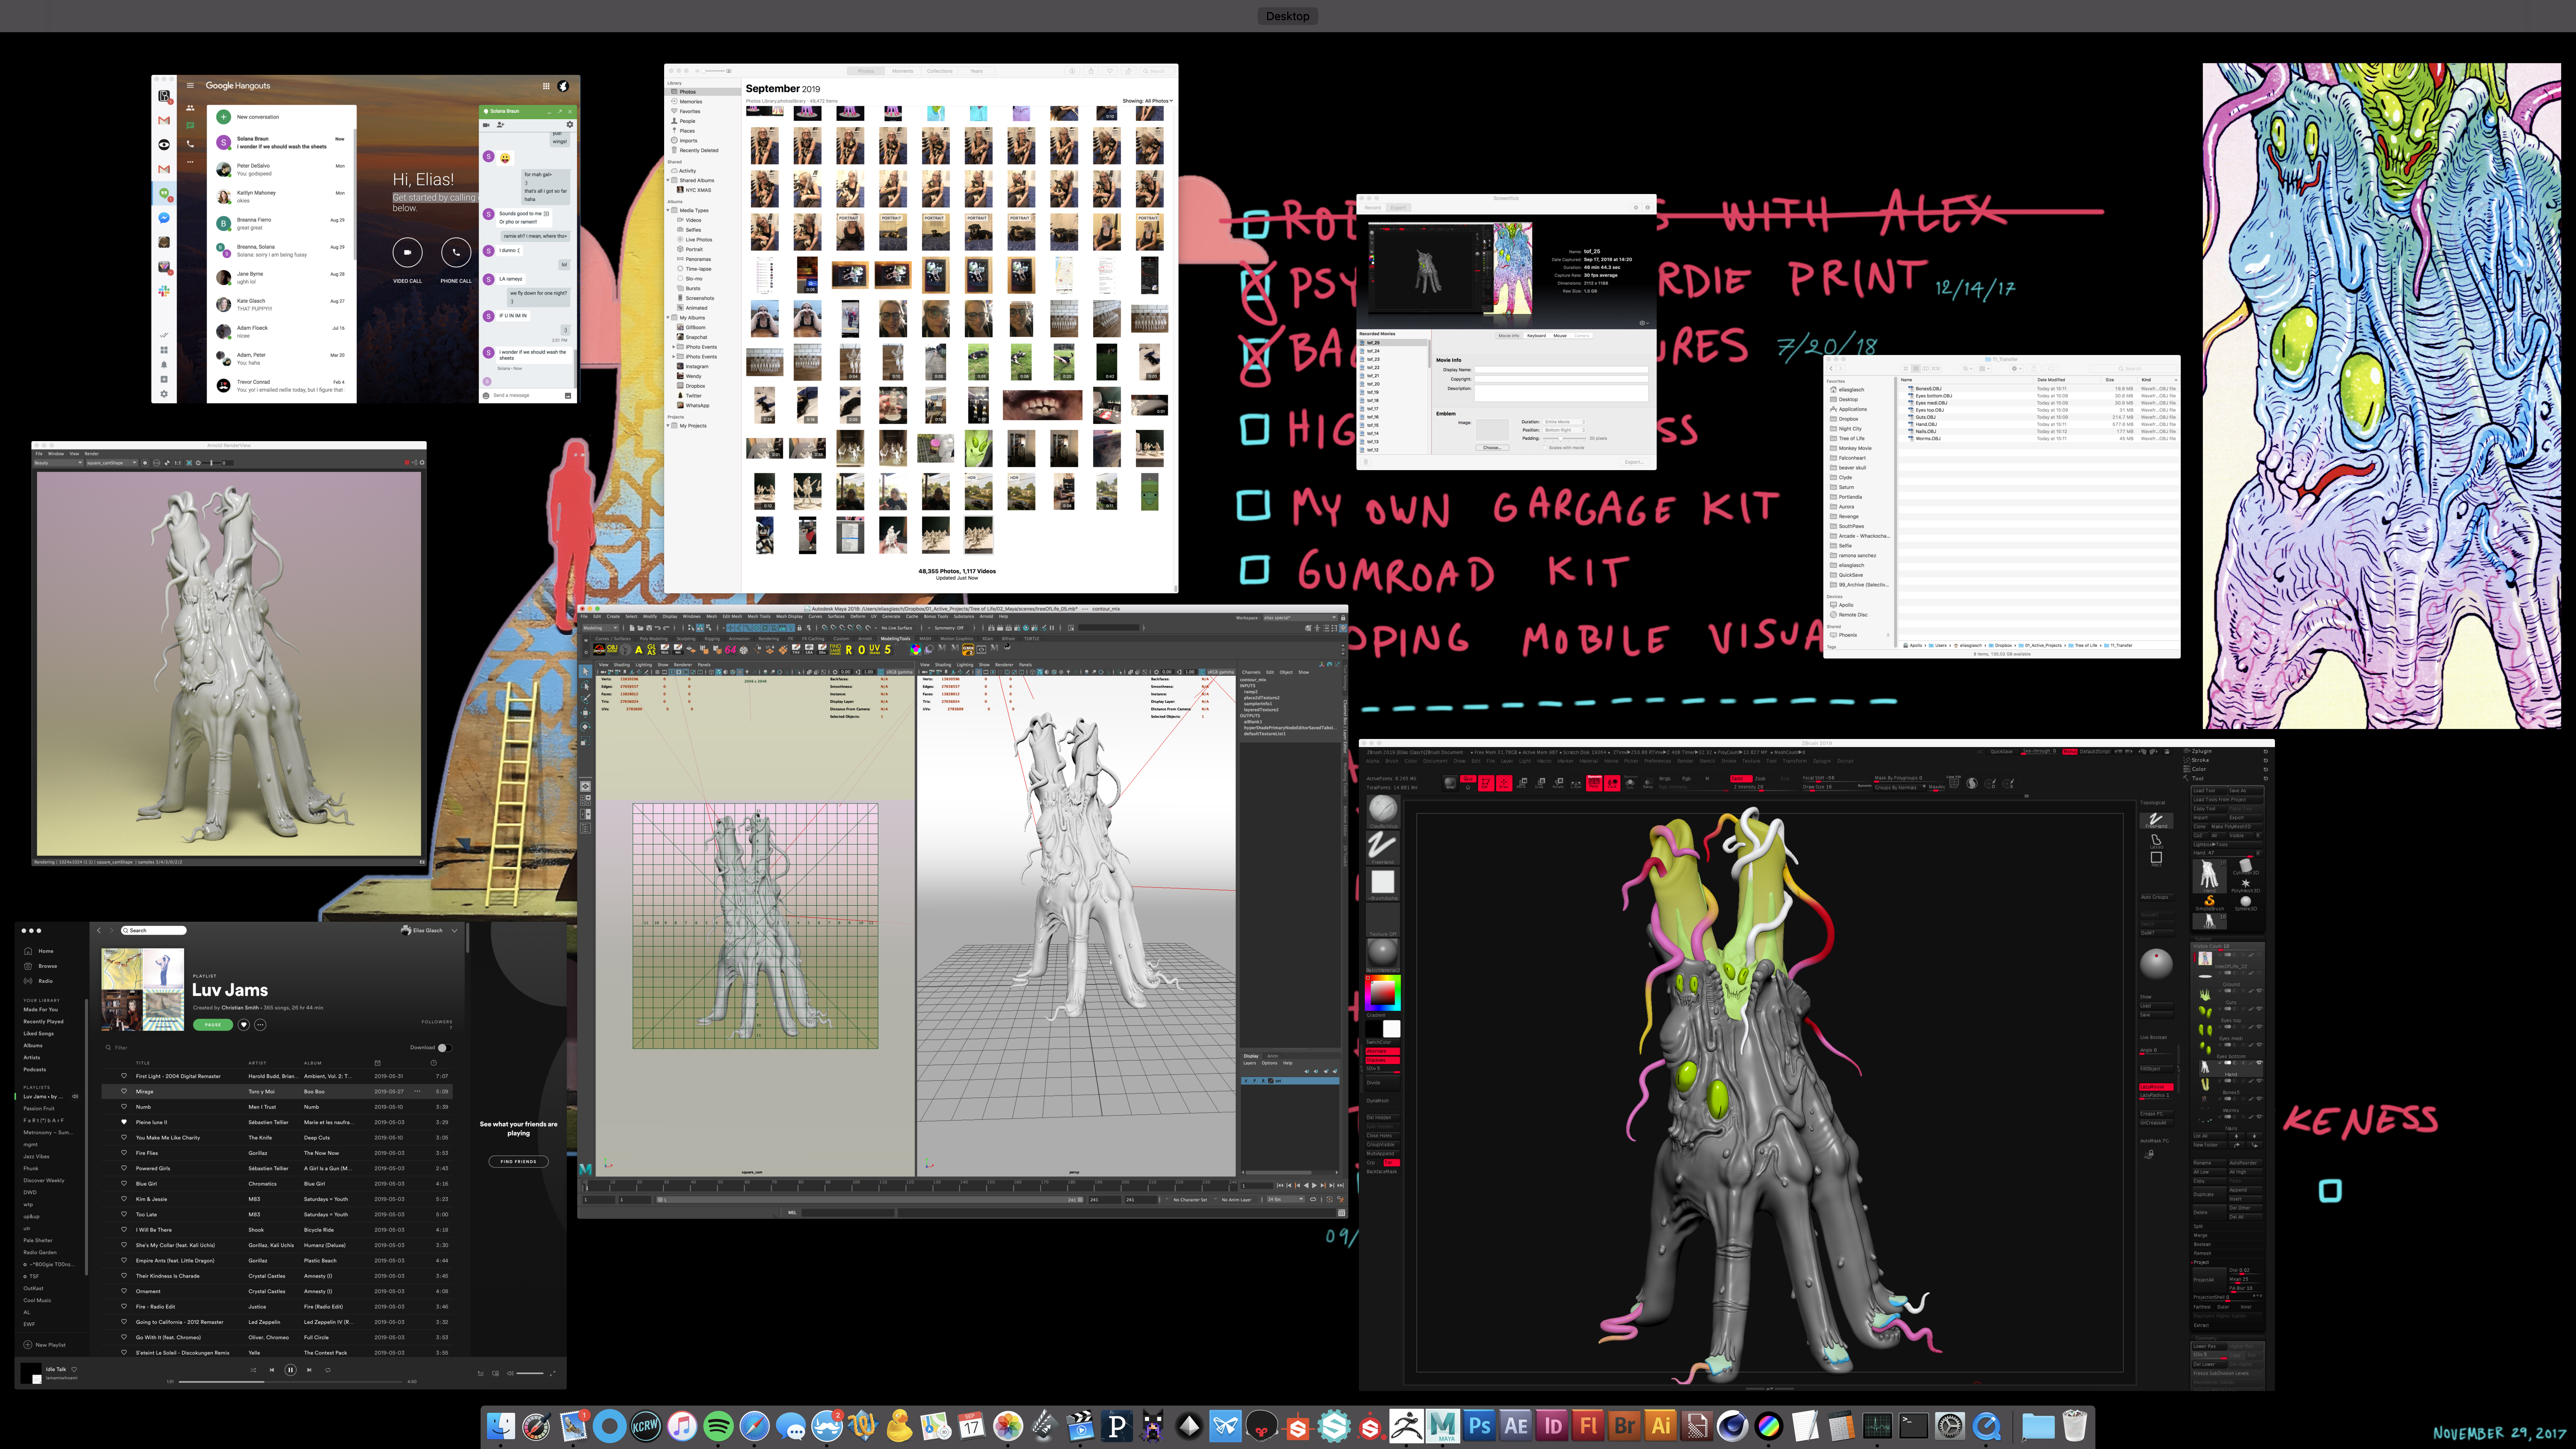Toggle Shadows button in ZBrush left panel
The width and height of the screenshot is (2576, 1449).
[1383, 1060]
